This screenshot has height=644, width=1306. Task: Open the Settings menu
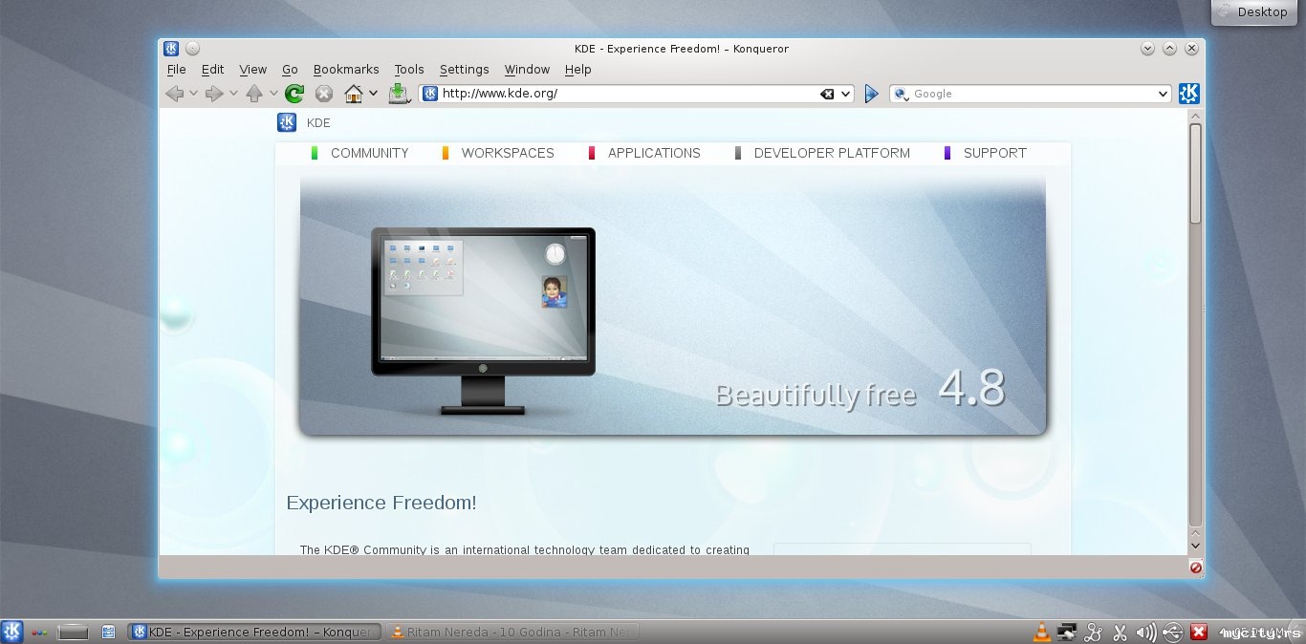464,70
